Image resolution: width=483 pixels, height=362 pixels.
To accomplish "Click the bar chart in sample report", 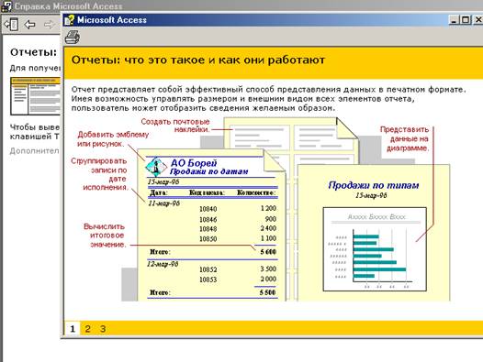I will coord(375,249).
